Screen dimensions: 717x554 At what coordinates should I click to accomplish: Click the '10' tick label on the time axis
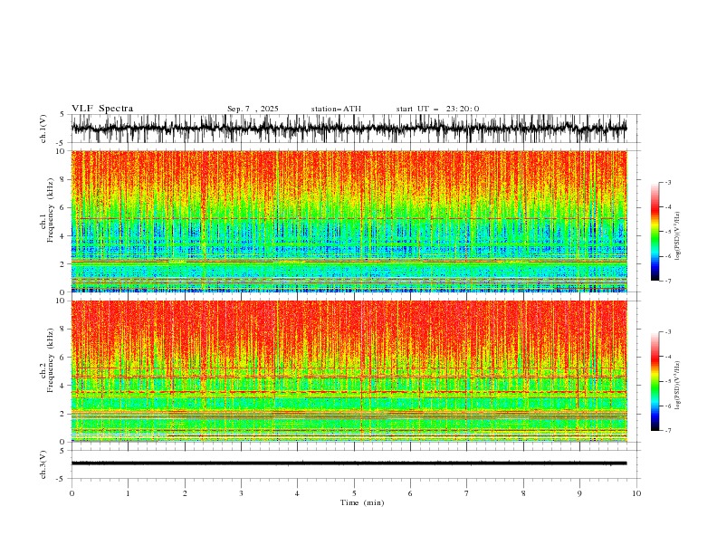[636, 493]
